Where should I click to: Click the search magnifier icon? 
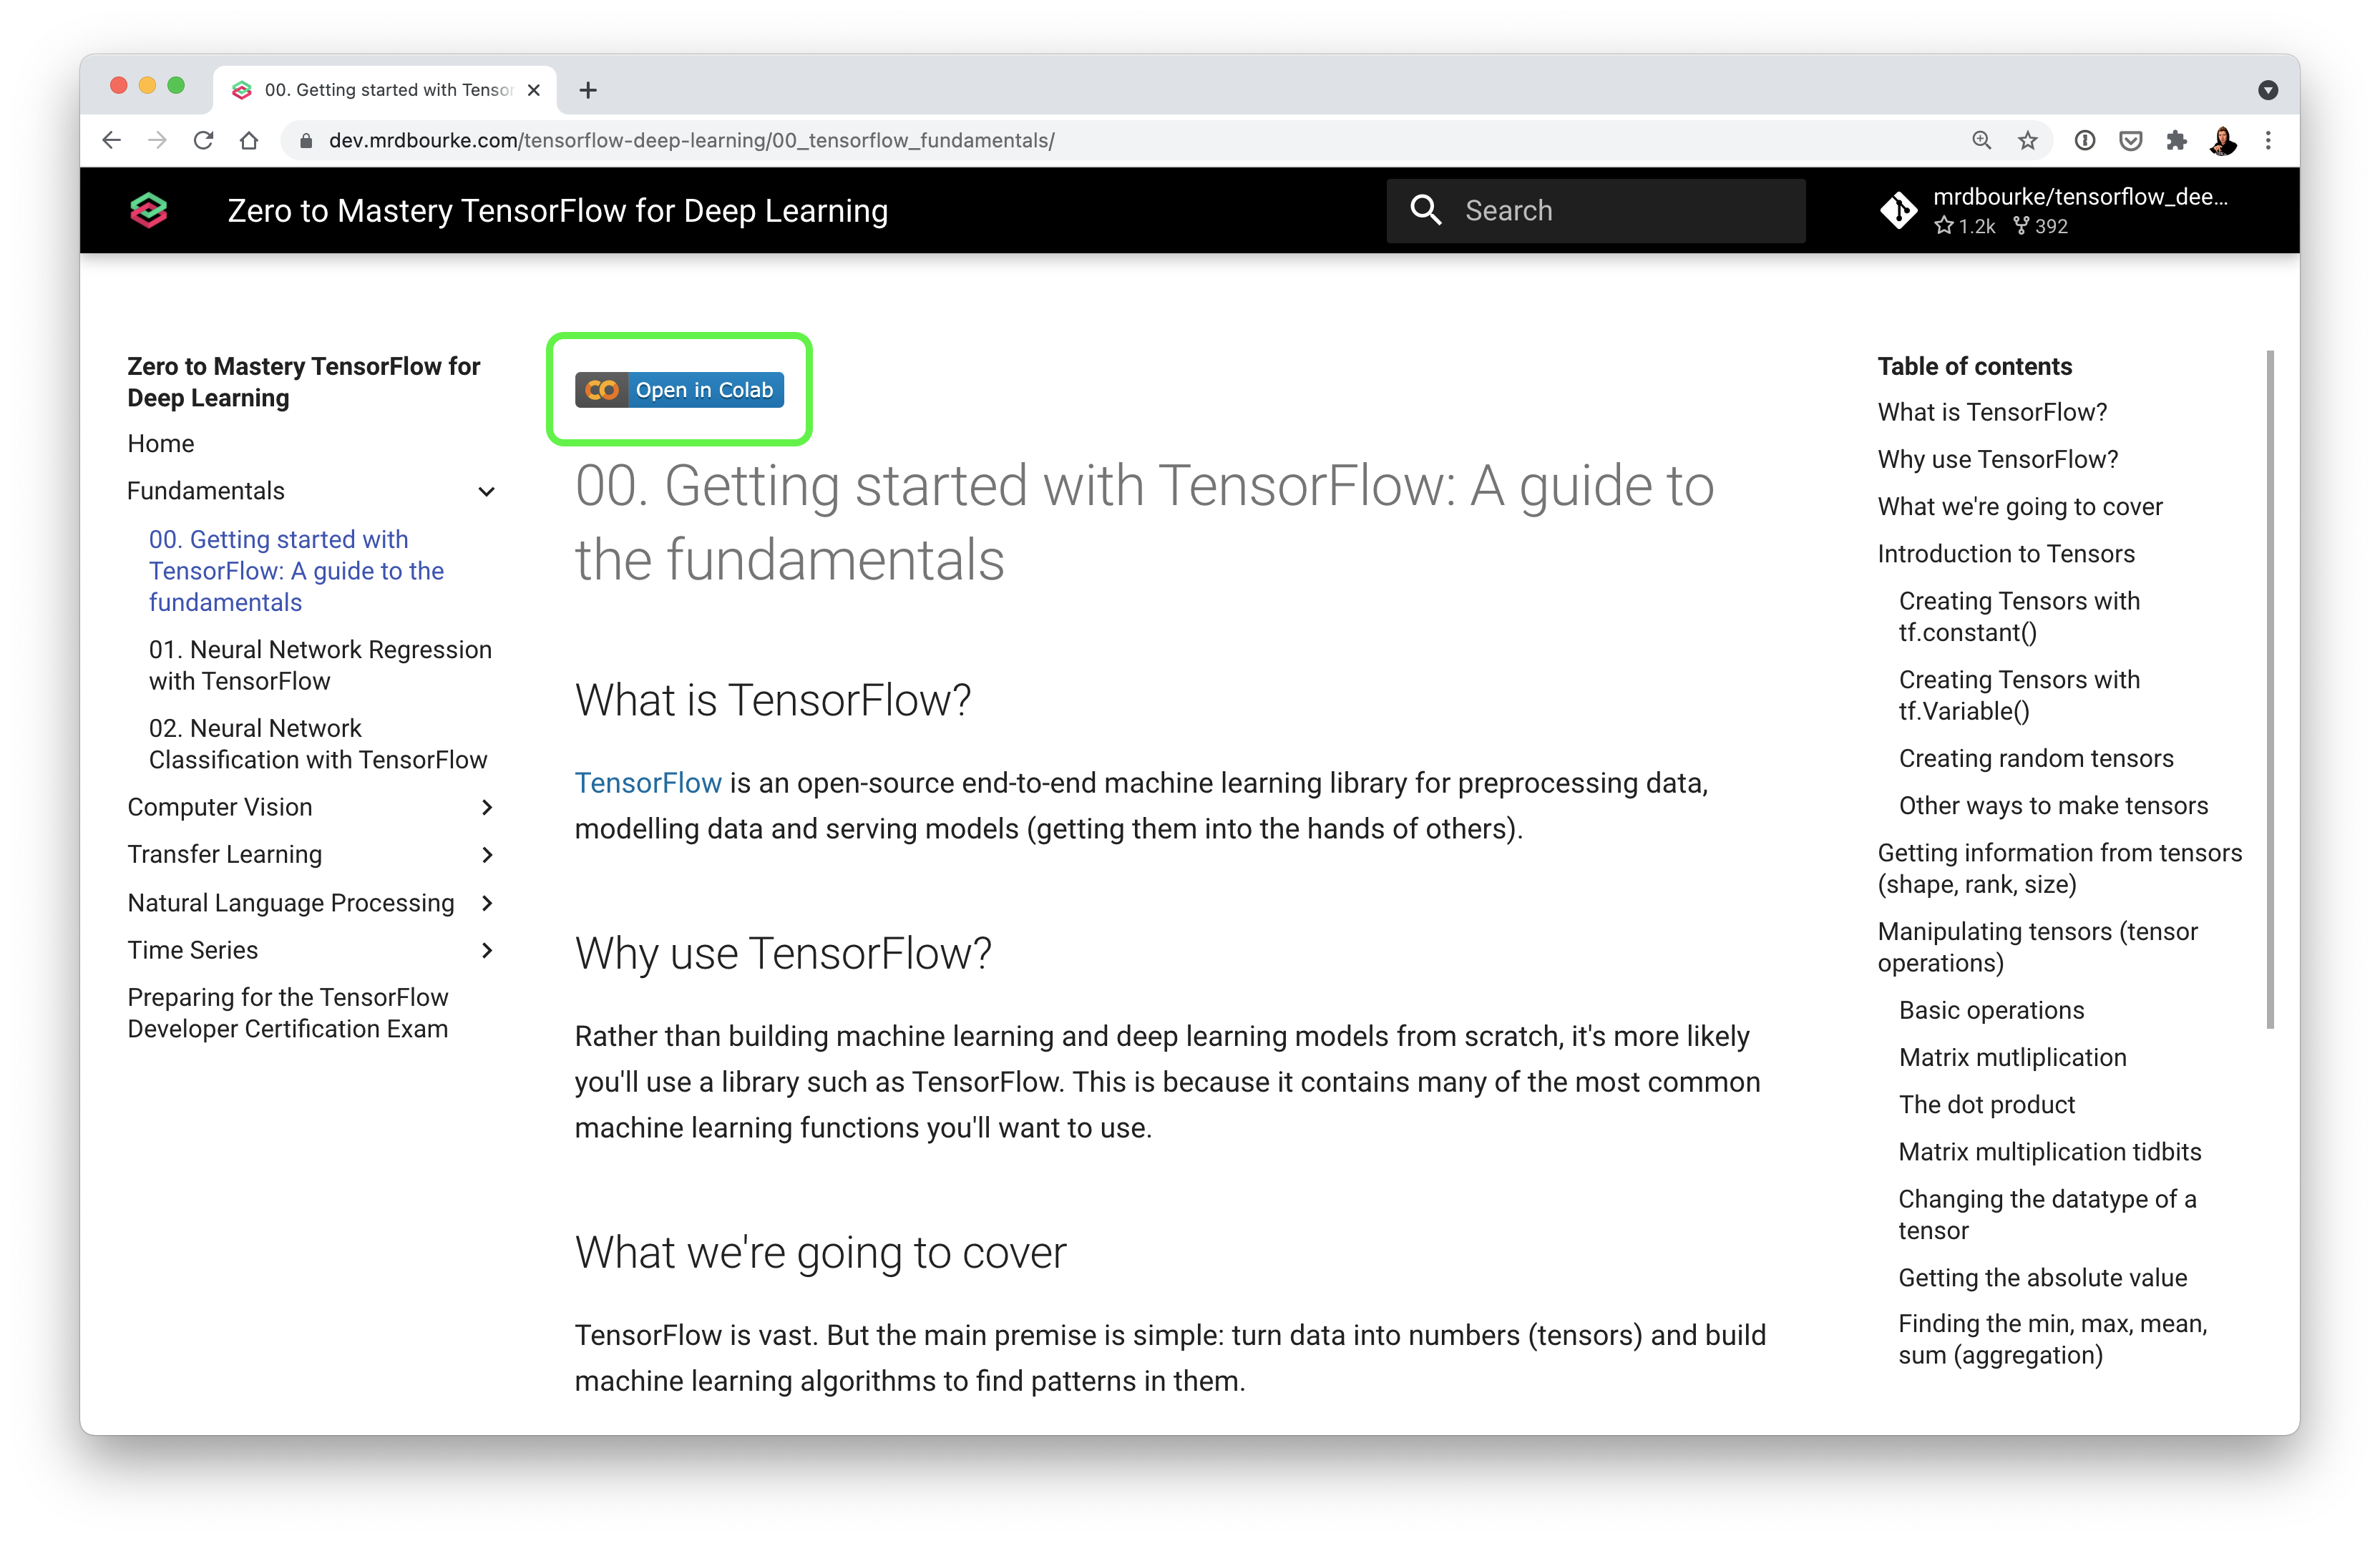point(1425,210)
